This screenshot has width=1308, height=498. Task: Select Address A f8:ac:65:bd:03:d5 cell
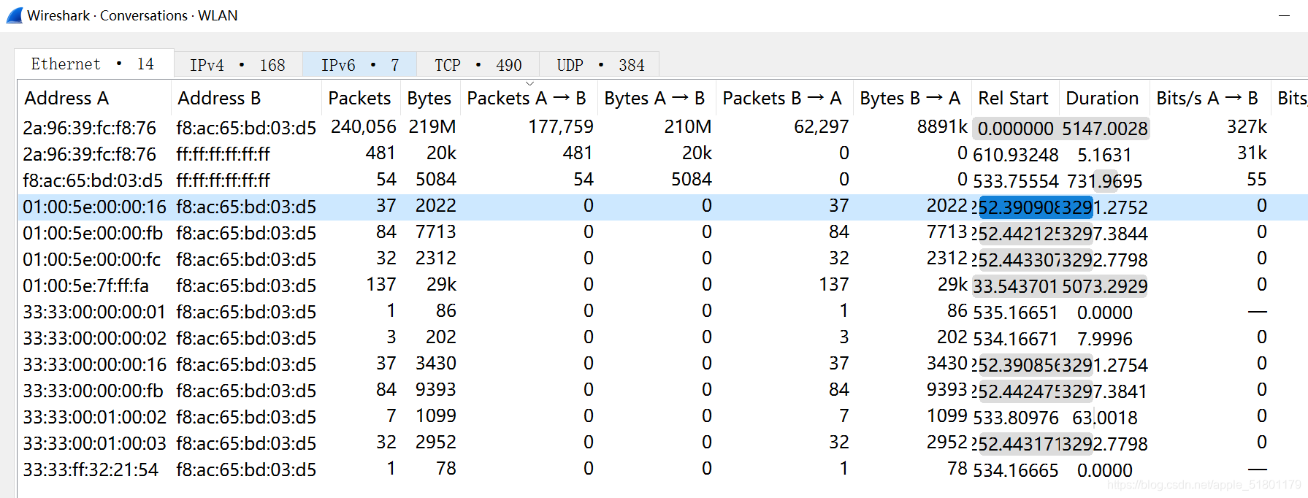click(x=93, y=180)
